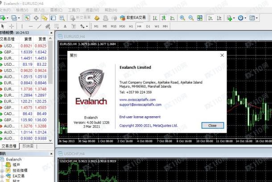Open the Profiles icon in toolbar

tap(14, 18)
